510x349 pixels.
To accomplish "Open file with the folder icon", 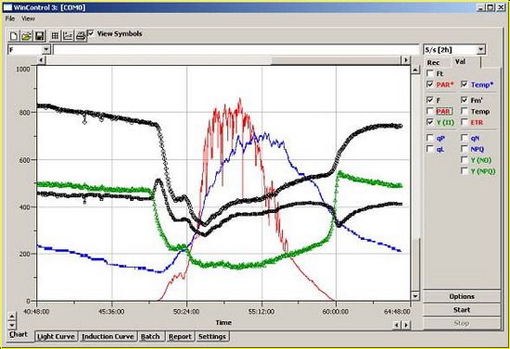I will (x=26, y=36).
